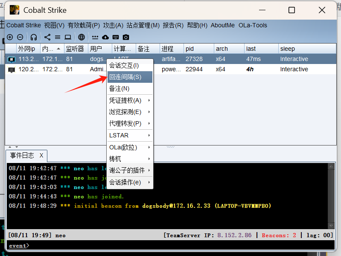Close the 事件日志 tab with X

(41, 155)
